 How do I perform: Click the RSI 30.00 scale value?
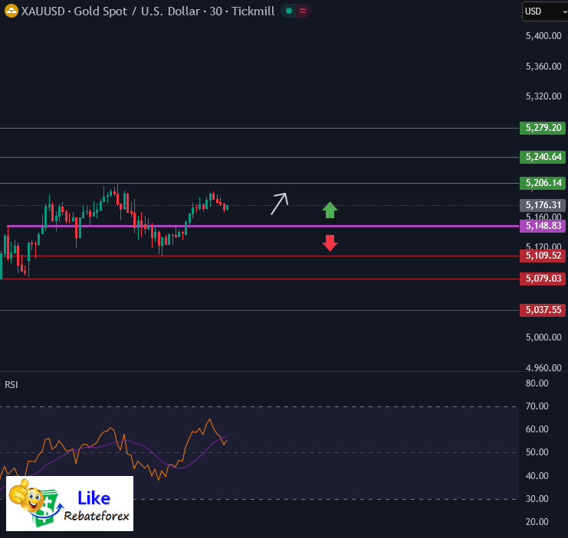537,499
